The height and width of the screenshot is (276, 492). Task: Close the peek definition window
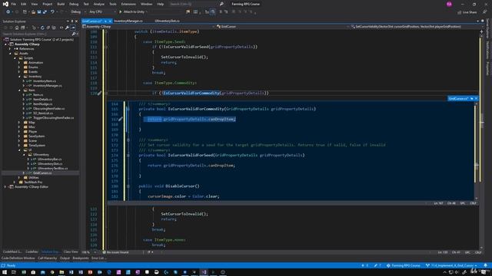tap(476, 99)
